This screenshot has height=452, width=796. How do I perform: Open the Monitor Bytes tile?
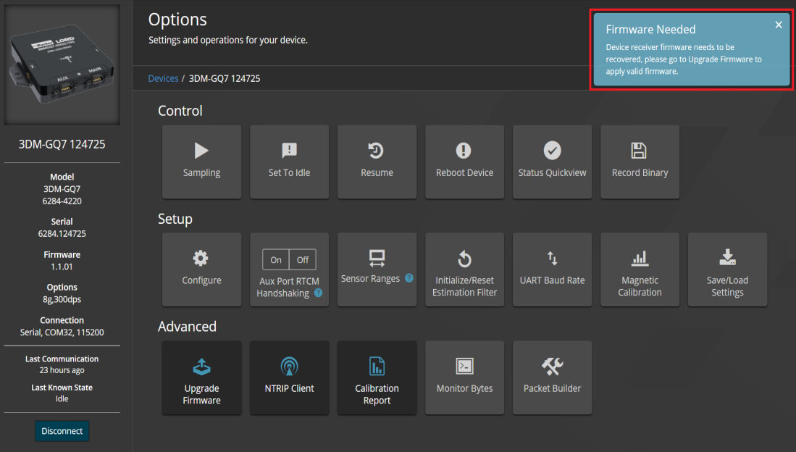[x=464, y=378]
